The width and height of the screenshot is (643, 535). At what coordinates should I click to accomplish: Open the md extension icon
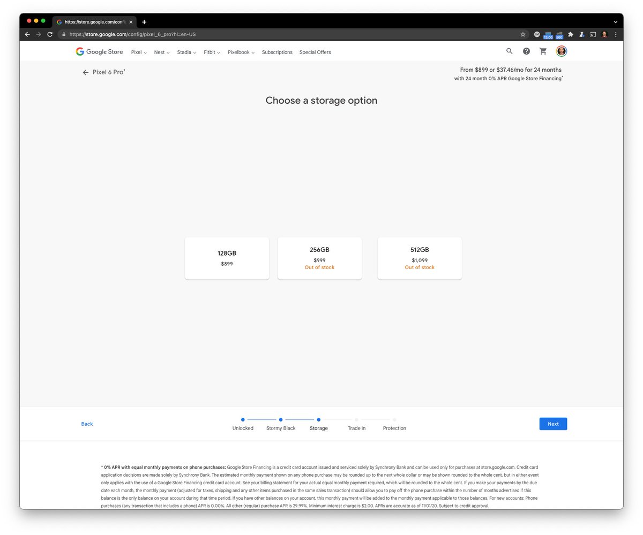[x=537, y=34]
